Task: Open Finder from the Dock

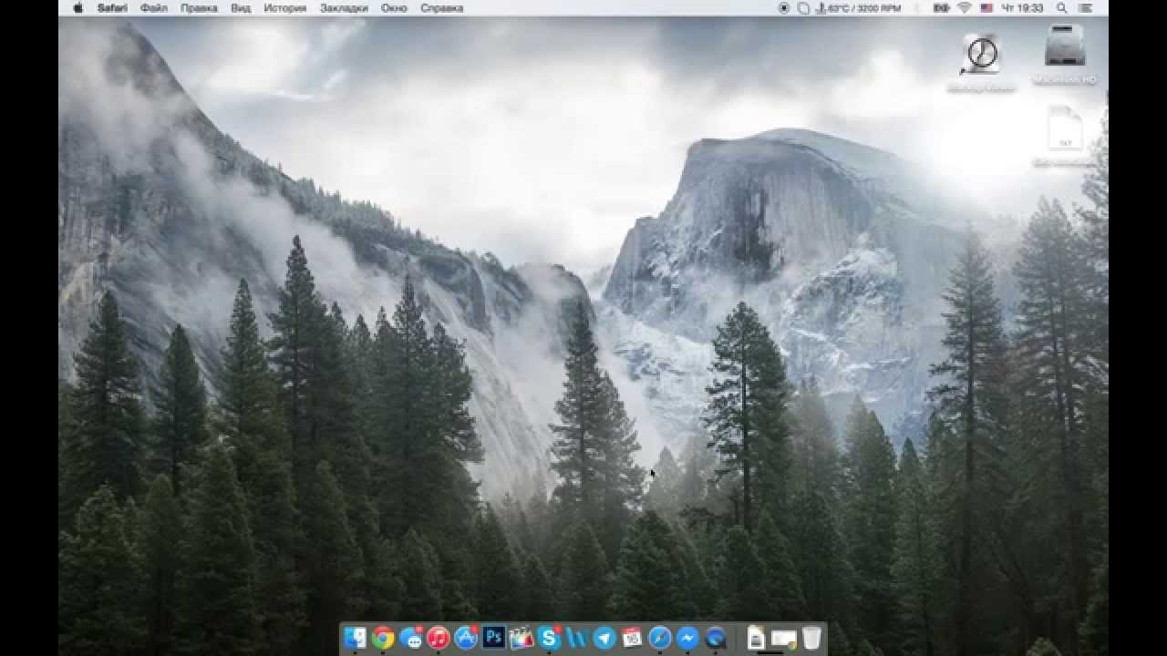Action: (355, 638)
